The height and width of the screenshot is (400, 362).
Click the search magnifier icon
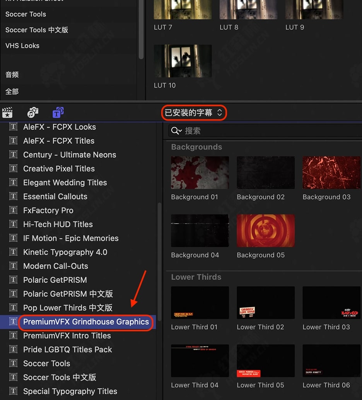tap(176, 131)
